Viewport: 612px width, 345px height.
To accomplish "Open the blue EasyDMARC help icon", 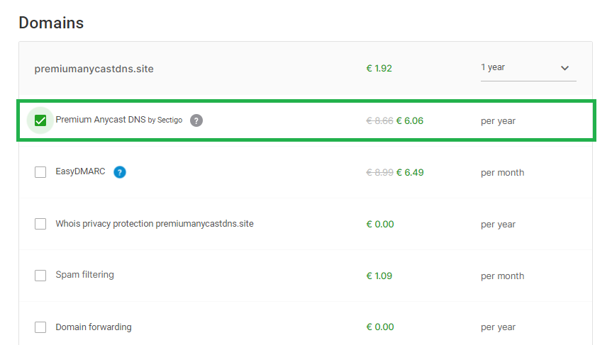I will (x=120, y=172).
